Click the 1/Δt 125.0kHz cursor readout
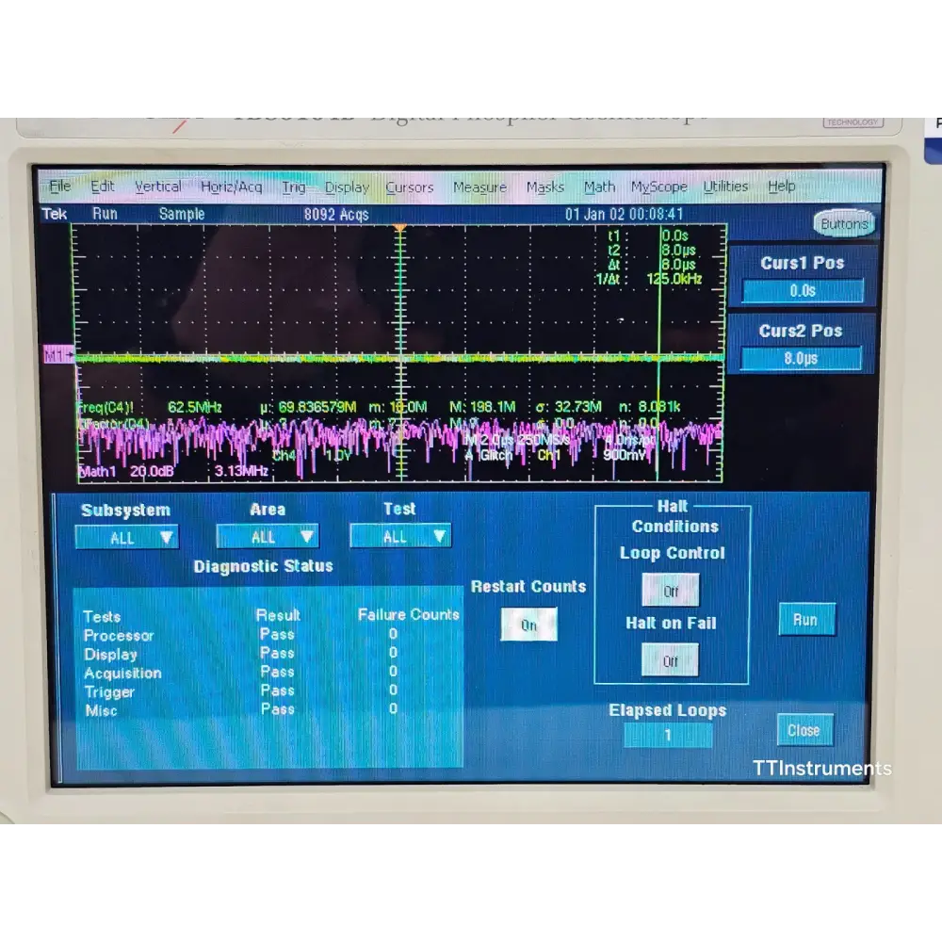 click(648, 280)
